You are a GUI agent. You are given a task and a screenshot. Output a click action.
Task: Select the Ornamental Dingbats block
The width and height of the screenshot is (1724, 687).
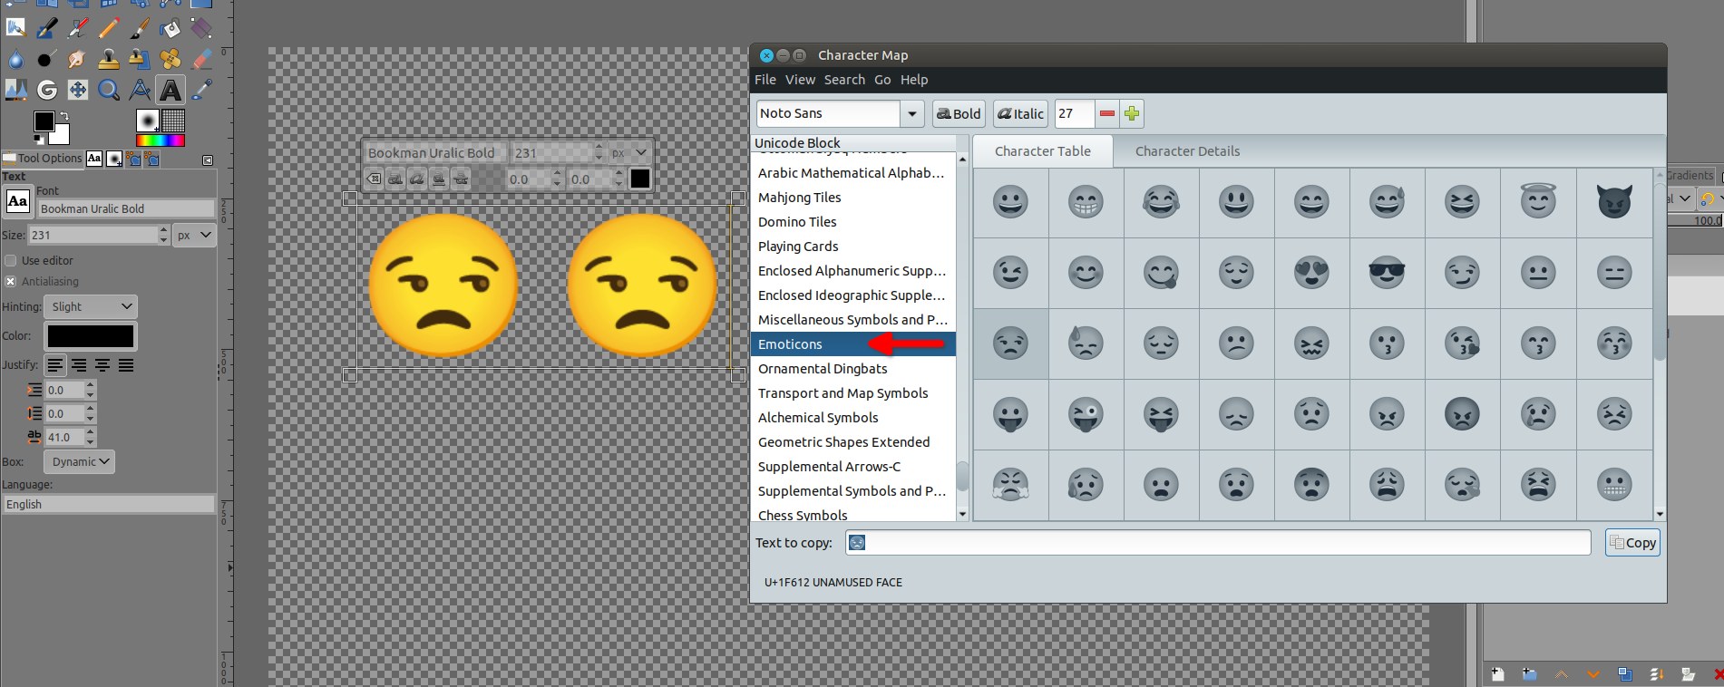click(852, 369)
